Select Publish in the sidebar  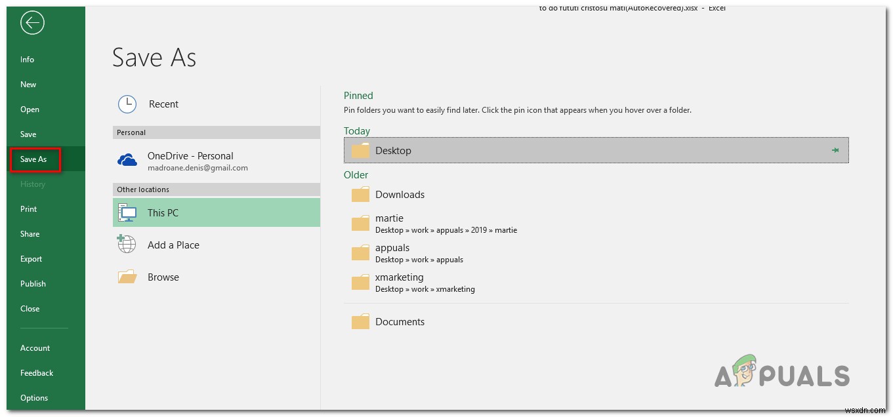click(x=33, y=284)
